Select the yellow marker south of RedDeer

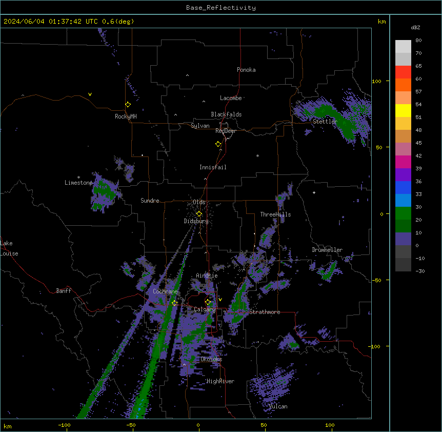218,144
